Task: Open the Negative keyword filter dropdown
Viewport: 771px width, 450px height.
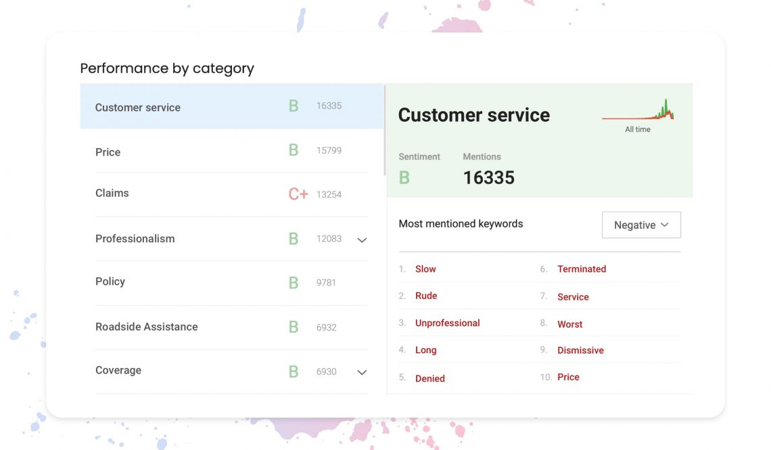Action: (x=640, y=225)
